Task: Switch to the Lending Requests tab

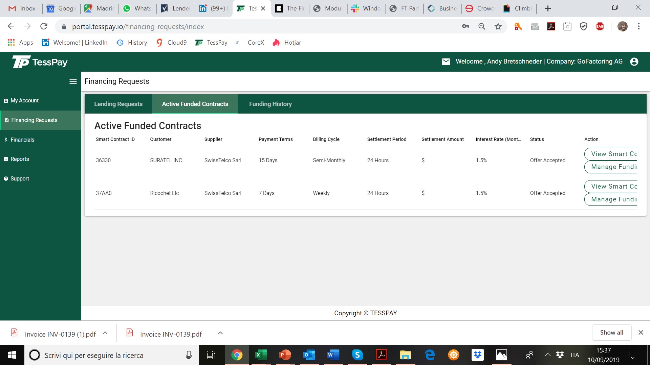Action: [118, 104]
